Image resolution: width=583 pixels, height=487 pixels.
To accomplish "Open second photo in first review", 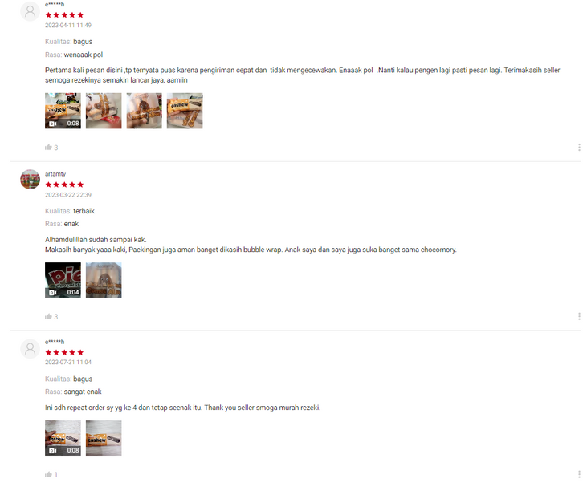I will click(104, 111).
